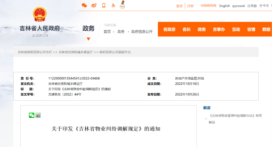Click the 登录 login link

pos(179,6)
